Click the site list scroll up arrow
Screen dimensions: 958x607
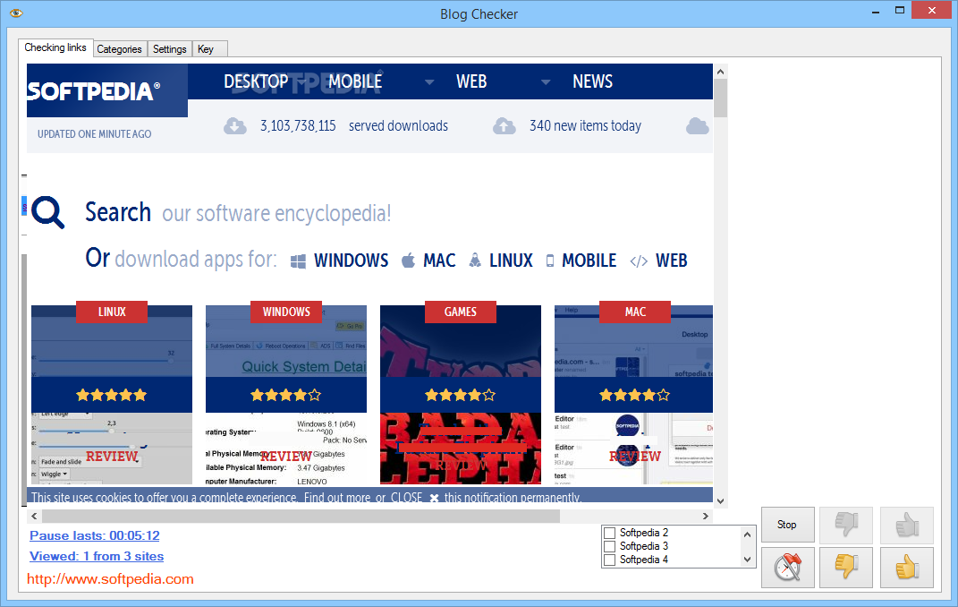747,534
